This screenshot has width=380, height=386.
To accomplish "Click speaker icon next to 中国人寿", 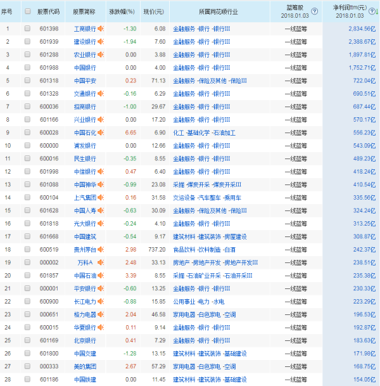I will pos(101,210).
